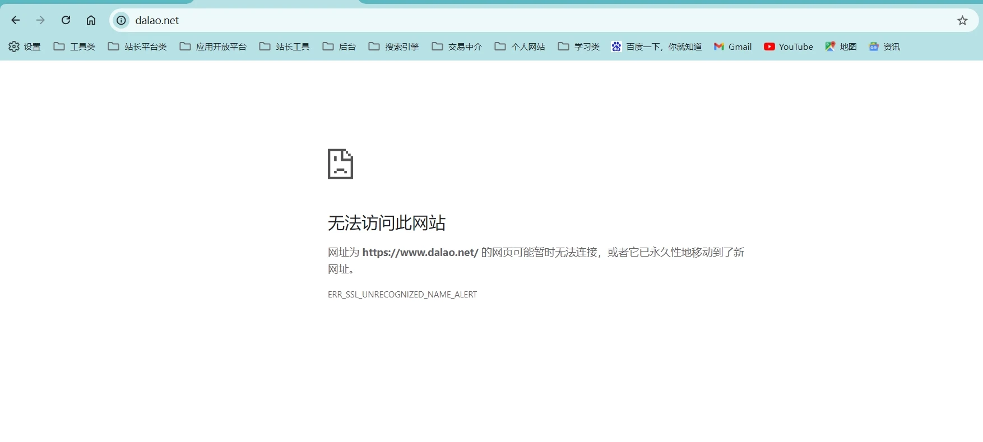The width and height of the screenshot is (983, 442).
Task: Open the YouTube bookmark
Action: 788,46
